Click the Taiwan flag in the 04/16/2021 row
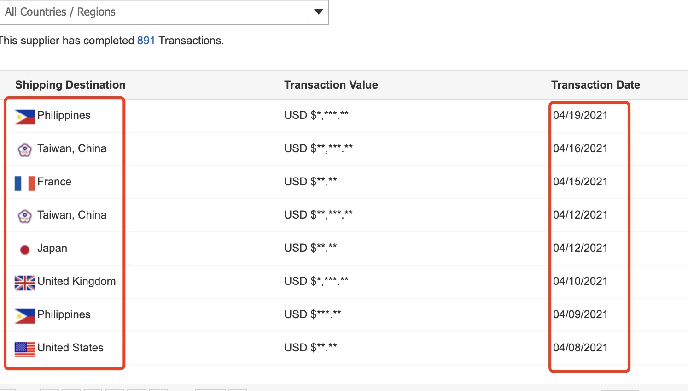 (25, 150)
